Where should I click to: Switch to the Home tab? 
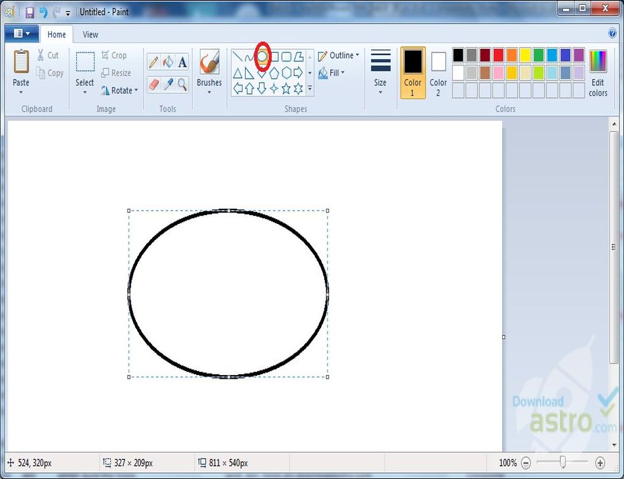pyautogui.click(x=56, y=35)
